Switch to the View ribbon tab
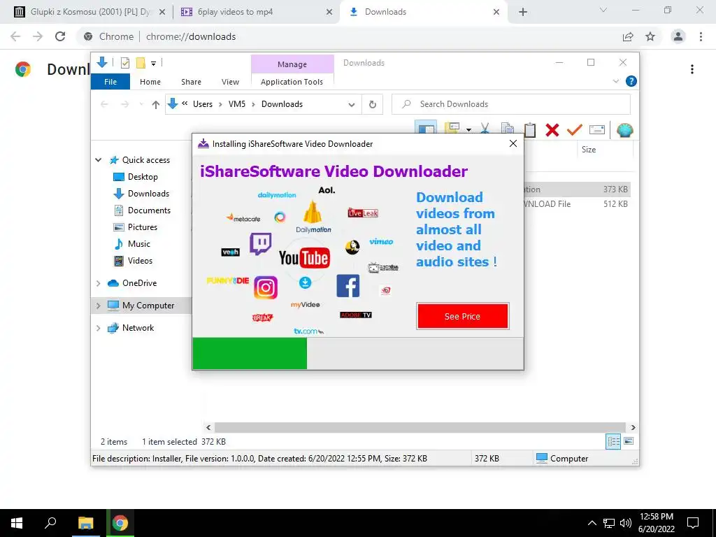Viewport: 716px width, 537px height. 230,82
